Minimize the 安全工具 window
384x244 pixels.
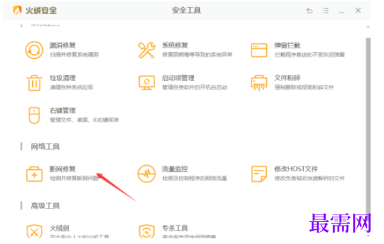tap(342, 12)
